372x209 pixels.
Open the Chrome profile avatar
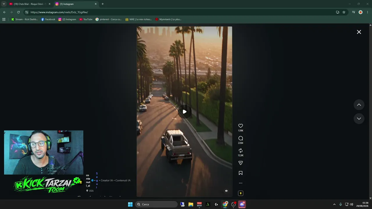361,12
